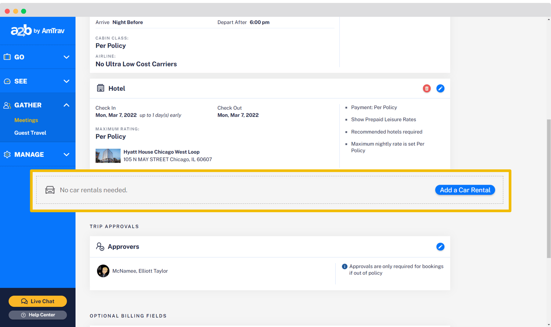The width and height of the screenshot is (551, 327).
Task: Click the Approvers person icon
Action: tap(100, 246)
